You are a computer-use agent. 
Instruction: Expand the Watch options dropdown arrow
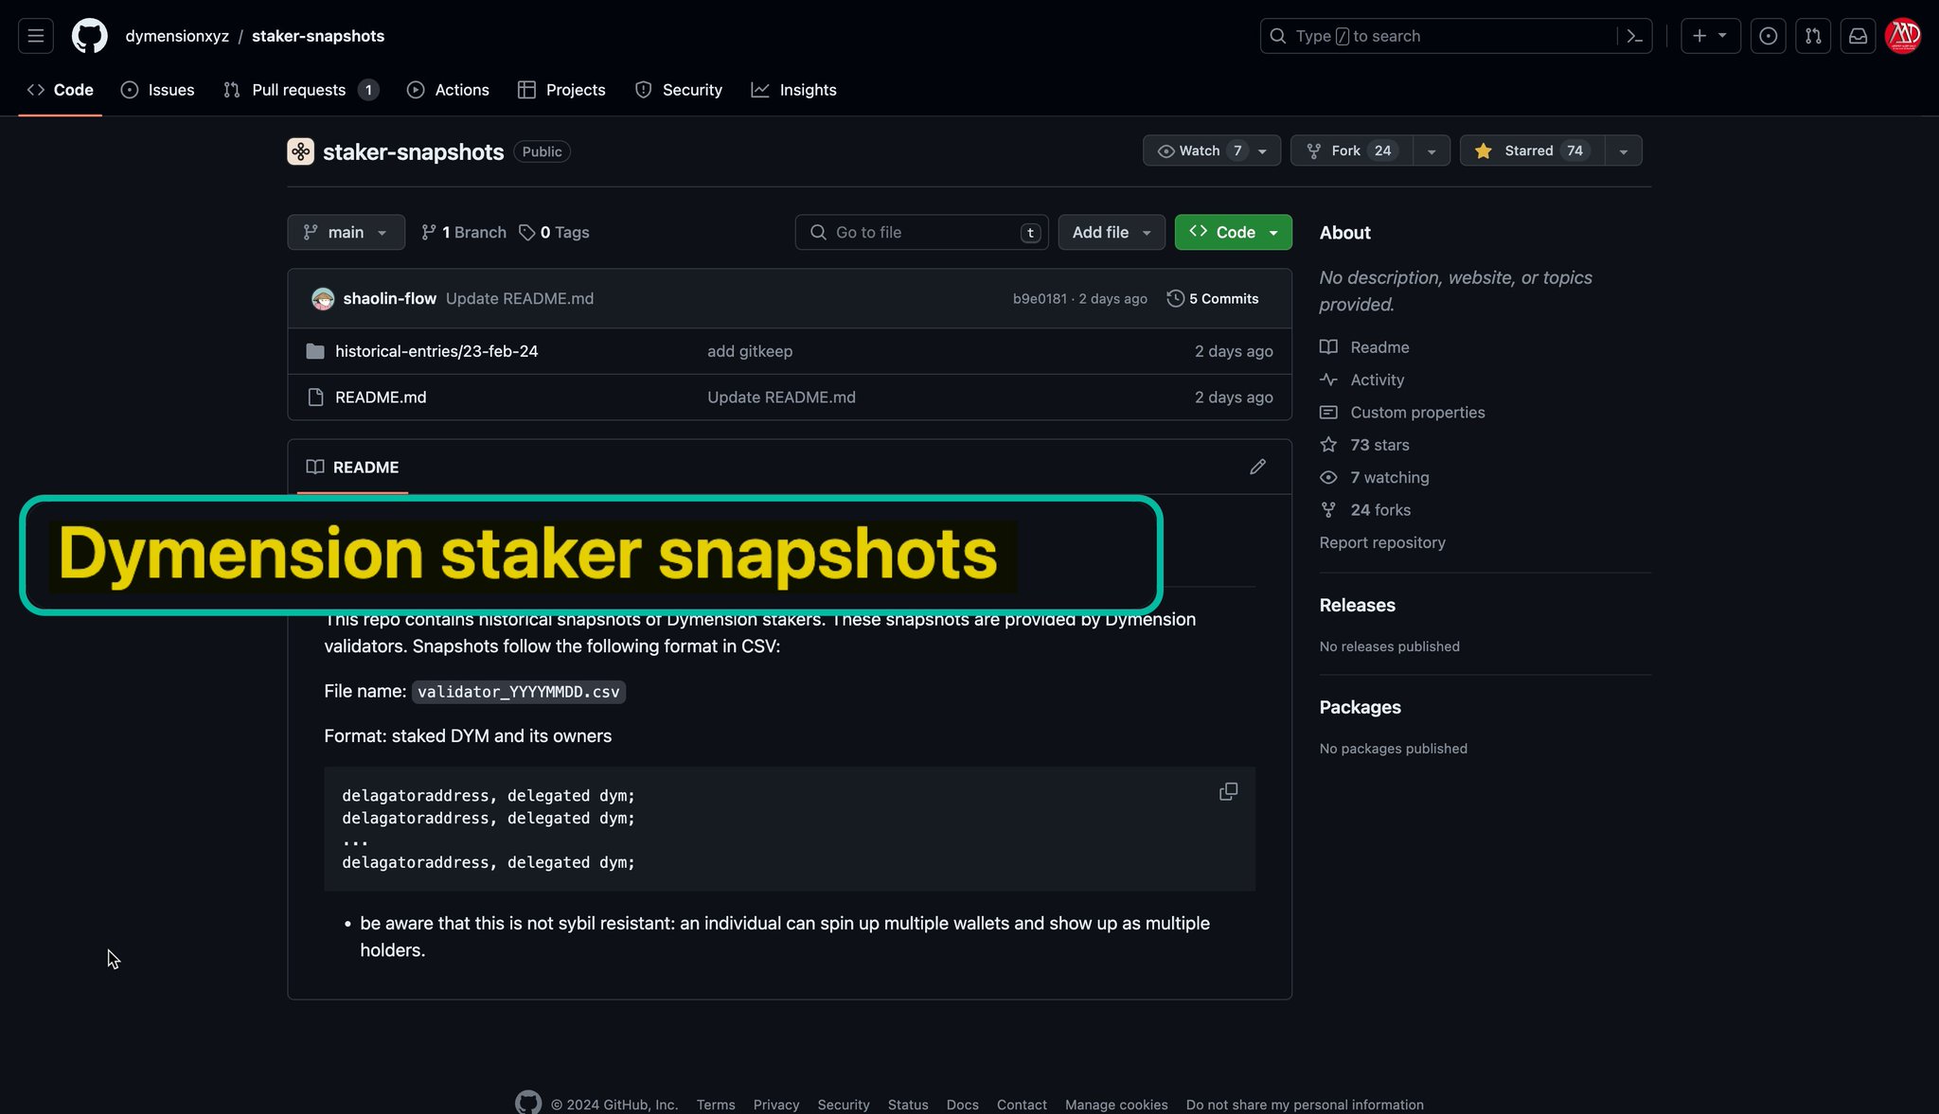click(1263, 151)
